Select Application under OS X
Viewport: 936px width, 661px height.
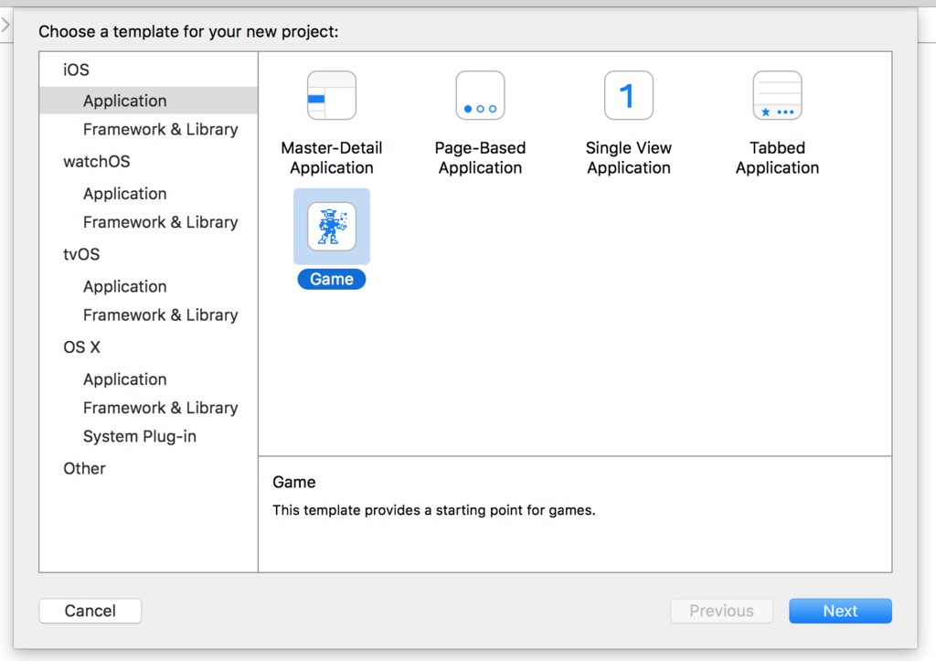[x=124, y=379]
